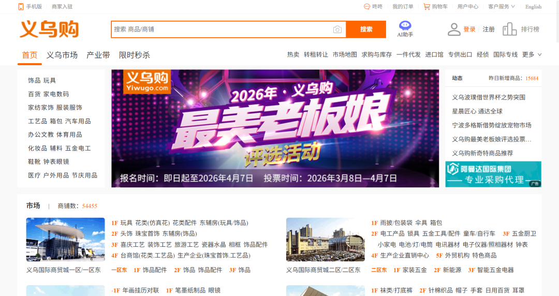
Task: Open the 钟表眼镜 category
Action: (56, 162)
